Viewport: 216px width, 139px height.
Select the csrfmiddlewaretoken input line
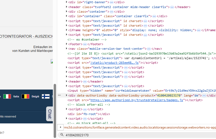pyautogui.click(x=142, y=91)
